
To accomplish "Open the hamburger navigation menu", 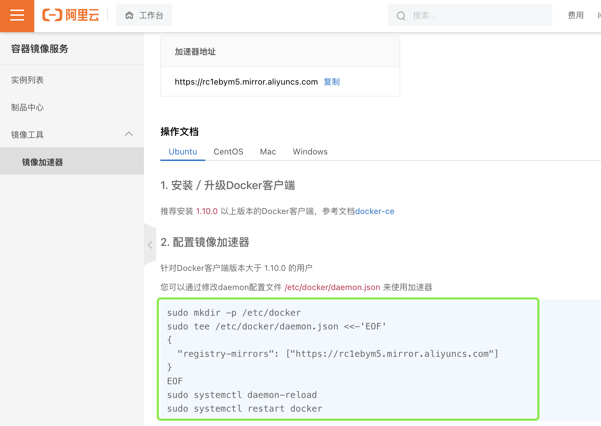I will click(17, 16).
